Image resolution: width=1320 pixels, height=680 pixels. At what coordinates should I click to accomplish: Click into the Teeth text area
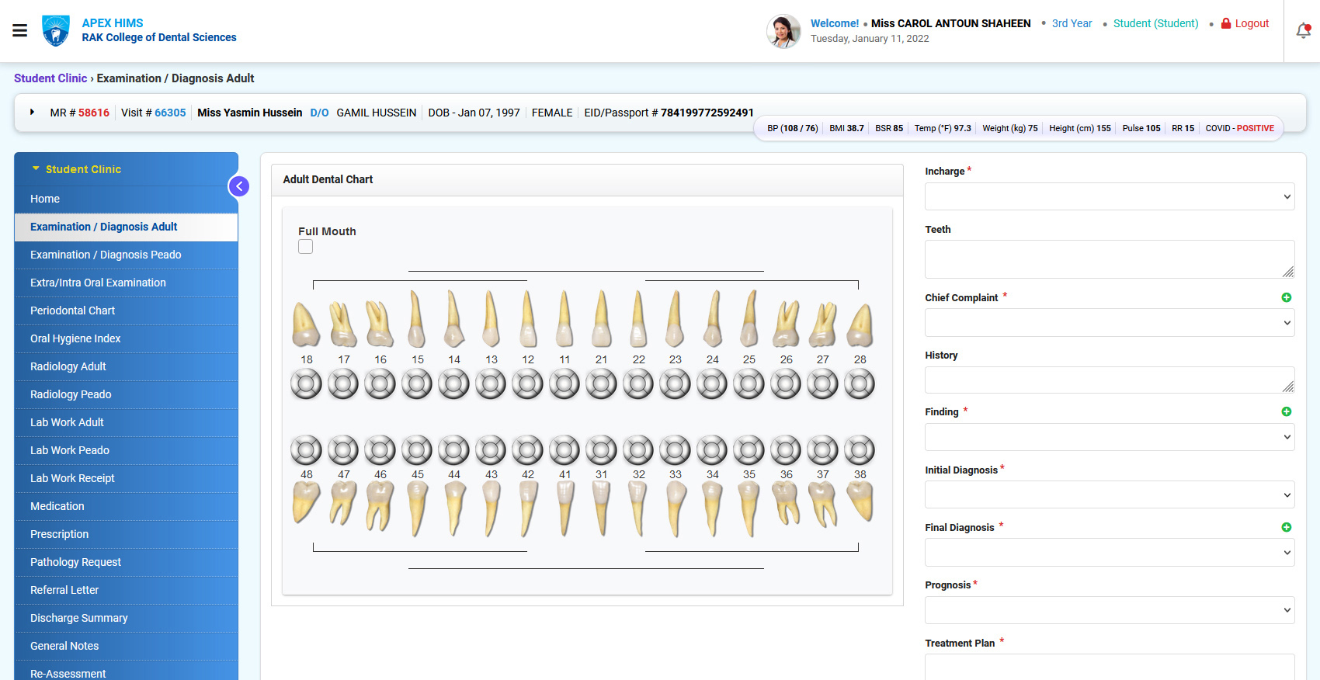[1110, 259]
